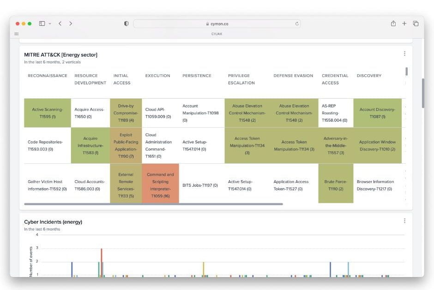Click the cymon.co address bar

(x=217, y=24)
